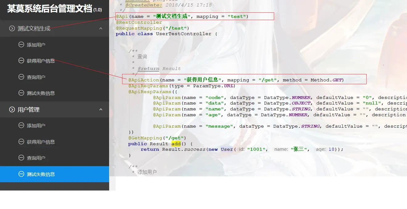Click the minus-circle icon of 获得用户信息 under 测试文档生成
This screenshot has height=209, width=407.
21,61
